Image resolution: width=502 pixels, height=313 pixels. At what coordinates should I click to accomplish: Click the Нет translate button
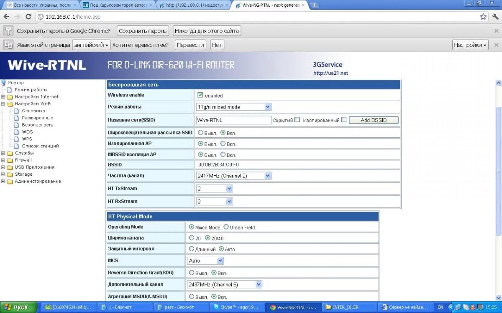point(217,45)
